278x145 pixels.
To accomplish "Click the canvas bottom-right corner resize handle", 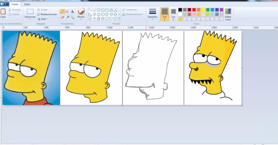I will (x=242, y=105).
